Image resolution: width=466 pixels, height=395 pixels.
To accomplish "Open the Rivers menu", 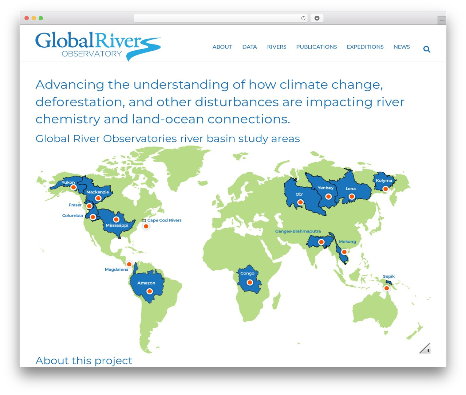I will [x=277, y=47].
